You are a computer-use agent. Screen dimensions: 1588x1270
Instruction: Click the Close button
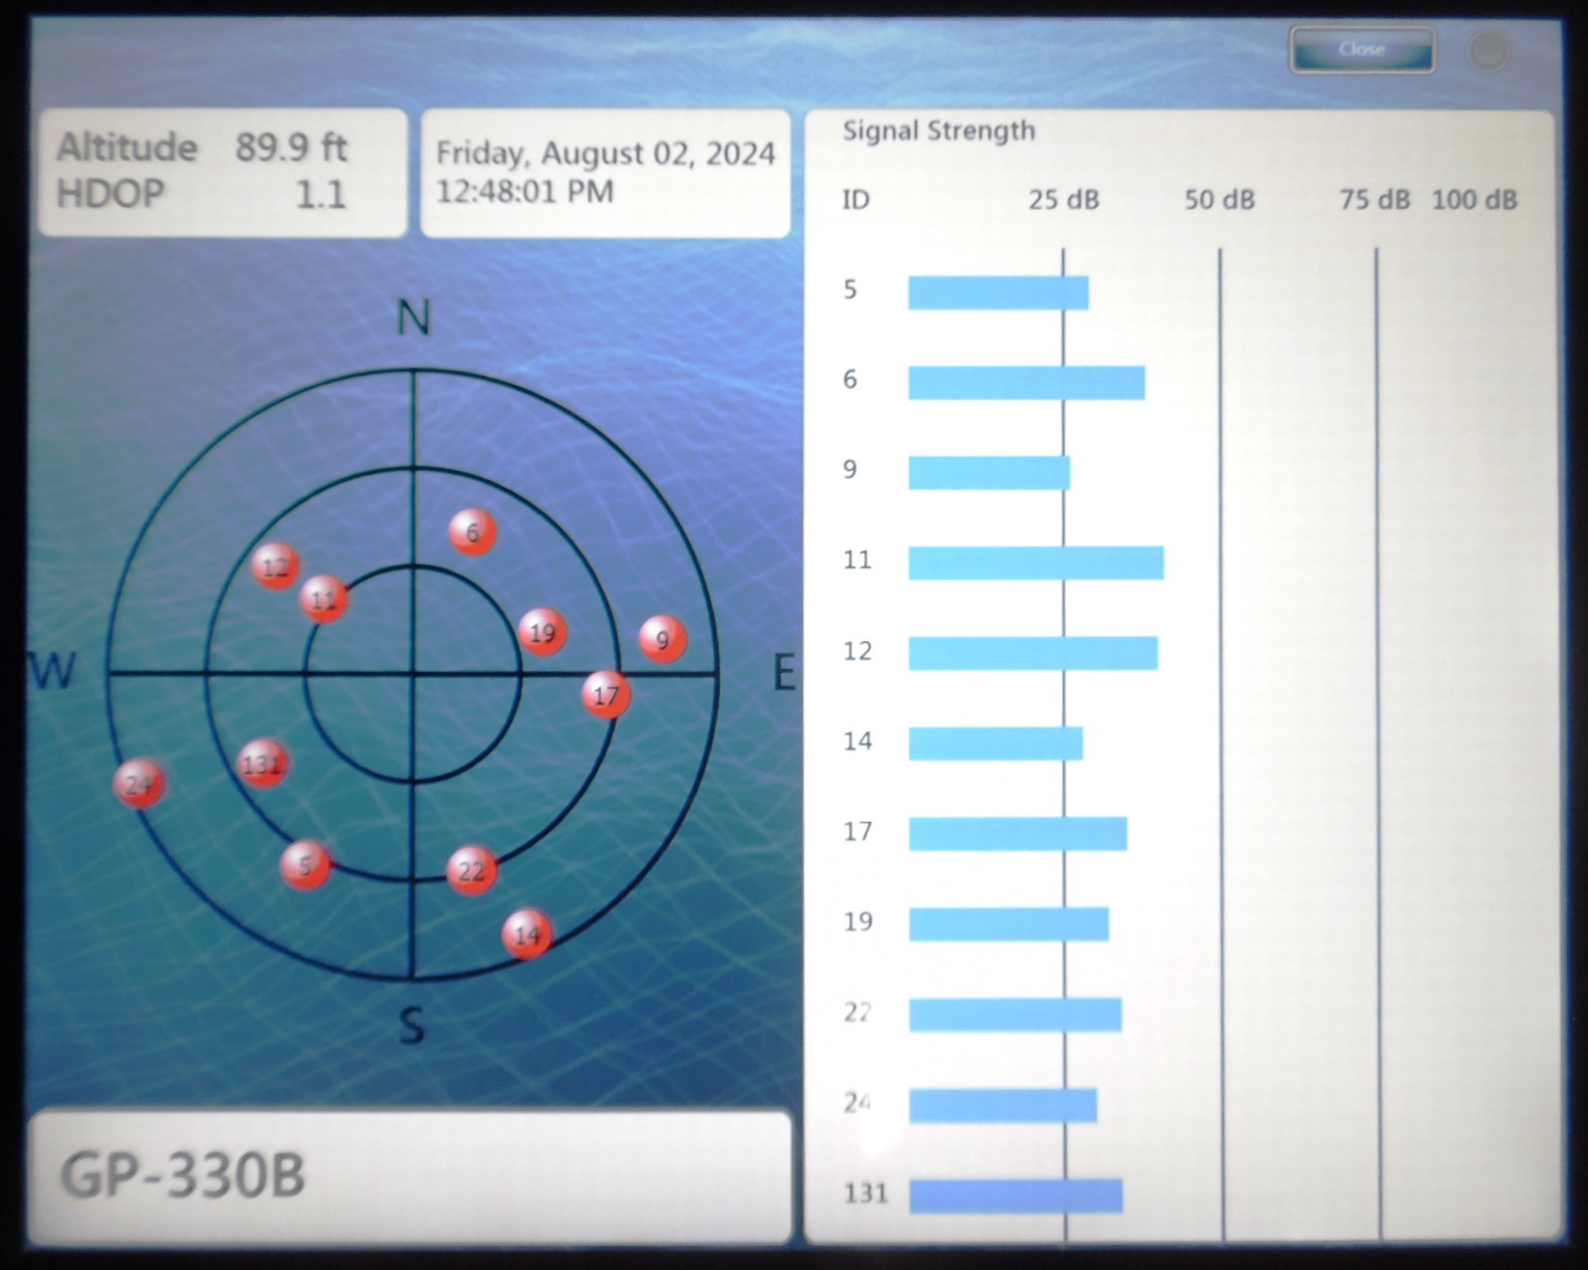(1362, 50)
